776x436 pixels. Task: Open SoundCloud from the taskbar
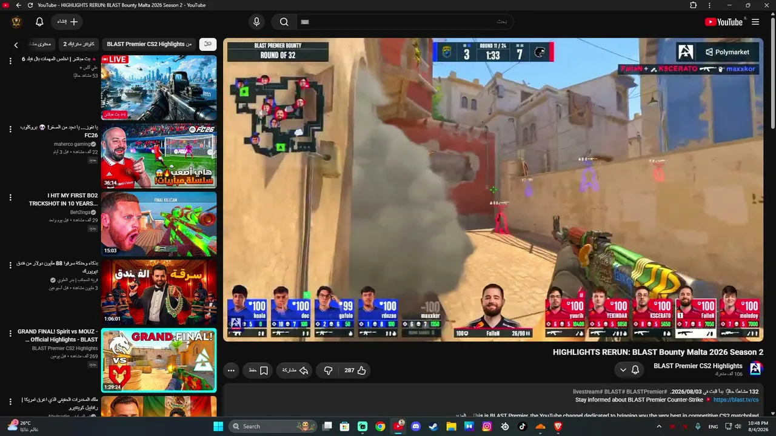tap(540, 426)
